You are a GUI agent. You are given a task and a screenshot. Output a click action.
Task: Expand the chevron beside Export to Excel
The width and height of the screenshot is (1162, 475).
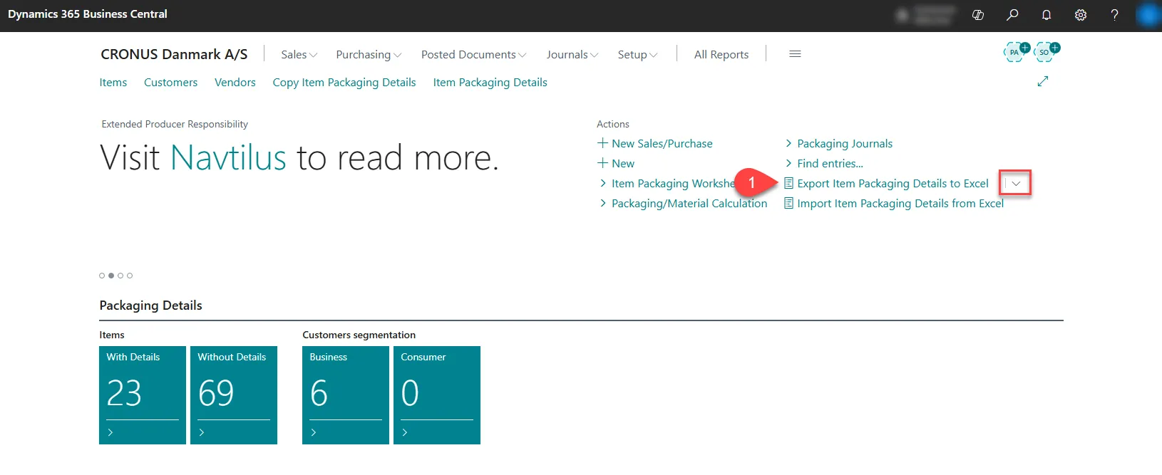click(1016, 184)
